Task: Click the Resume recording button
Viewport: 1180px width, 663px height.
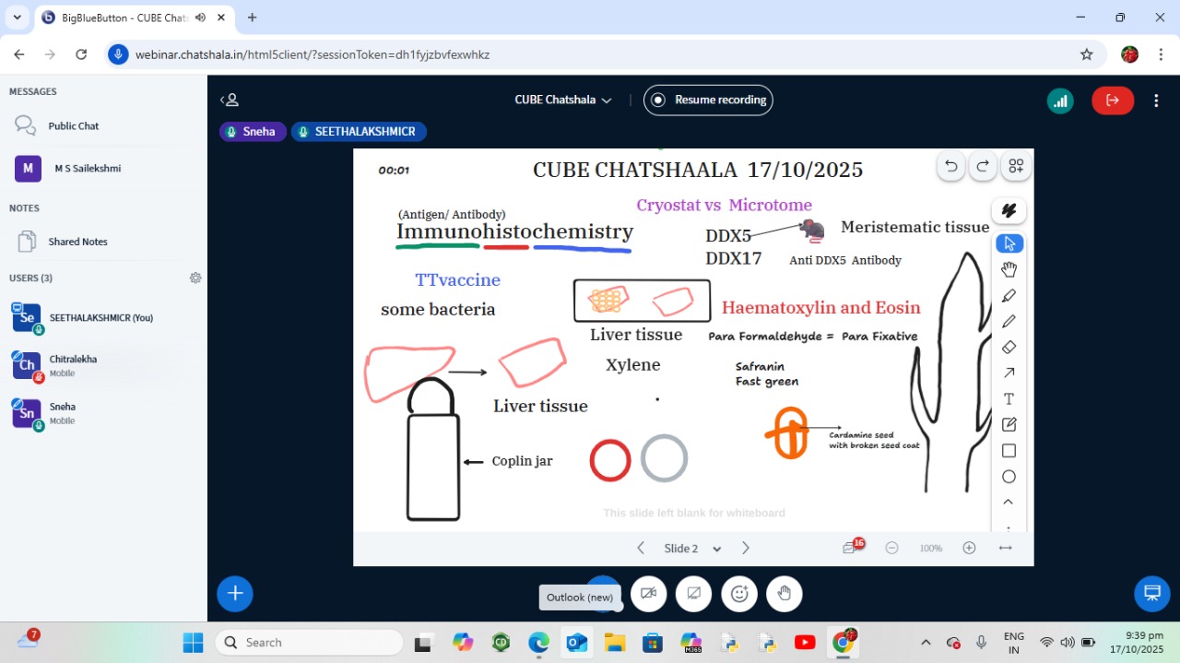Action: click(x=708, y=100)
